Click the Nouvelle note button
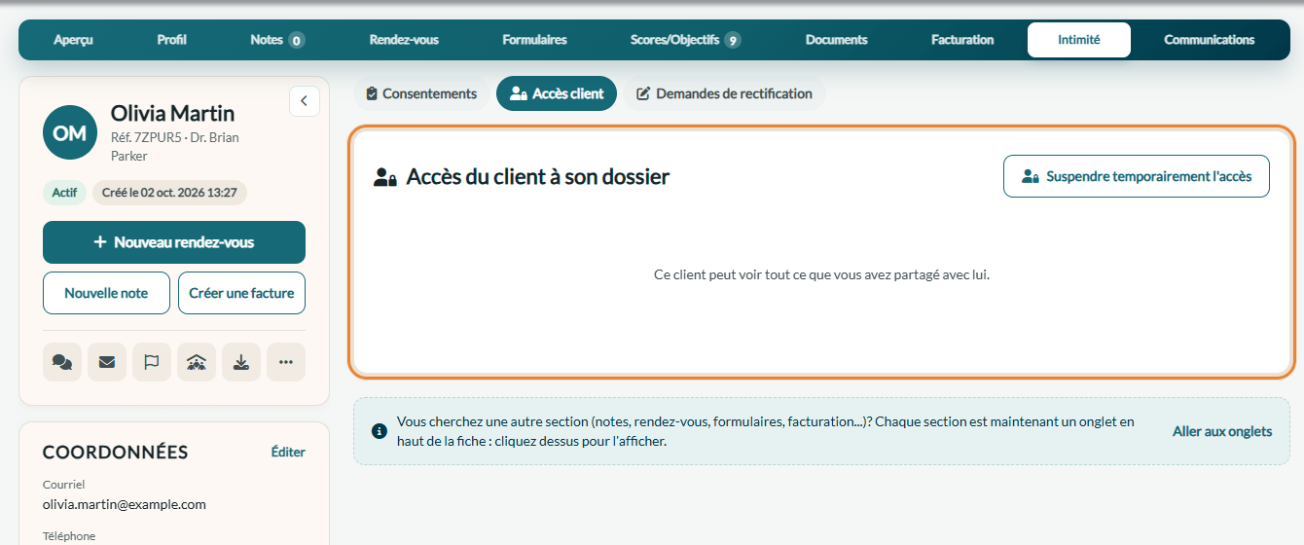The width and height of the screenshot is (1304, 545). (106, 293)
